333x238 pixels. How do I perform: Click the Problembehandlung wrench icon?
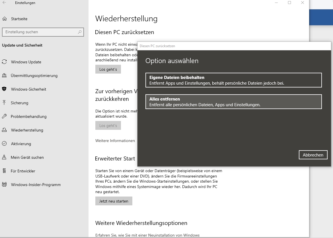pyautogui.click(x=4, y=116)
